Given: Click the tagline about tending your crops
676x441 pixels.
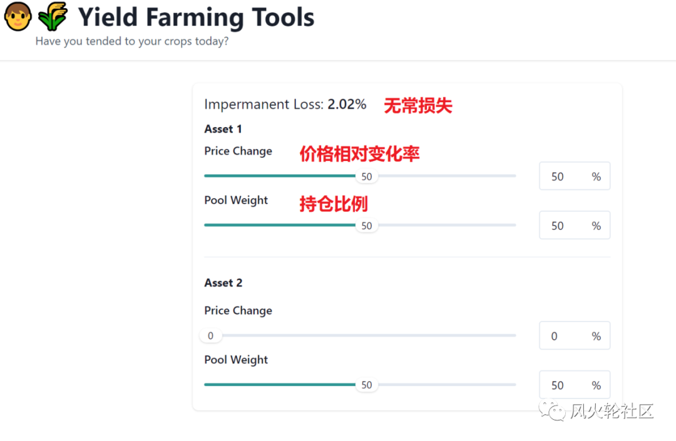Looking at the screenshot, I should [x=132, y=42].
